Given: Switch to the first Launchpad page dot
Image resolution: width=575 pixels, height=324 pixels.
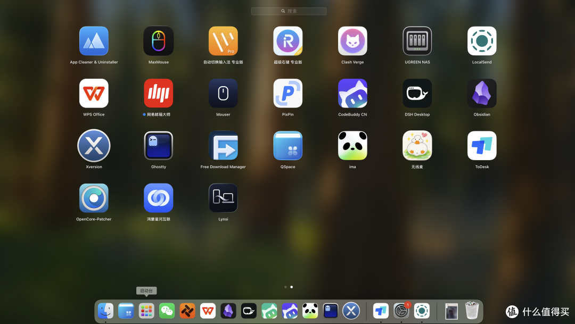Looking at the screenshot, I should pos(285,287).
